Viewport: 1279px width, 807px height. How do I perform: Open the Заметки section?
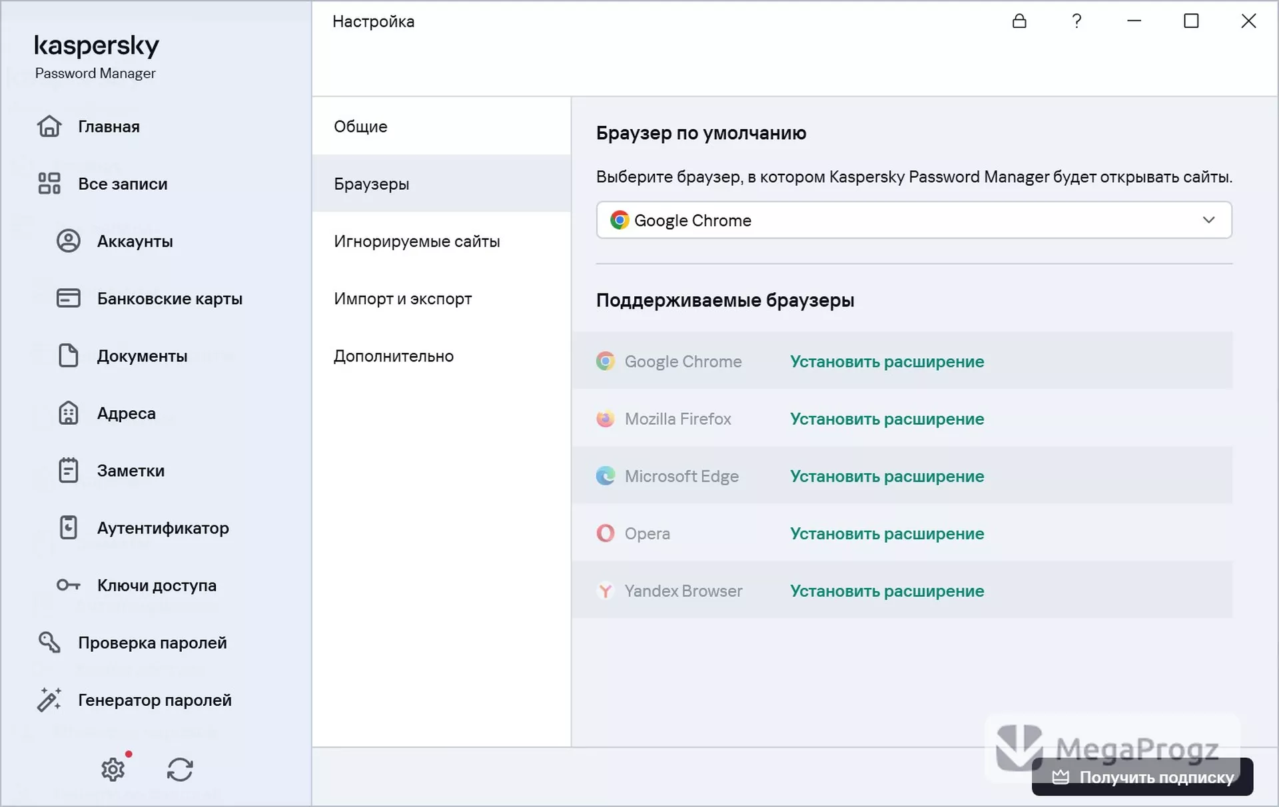pos(131,470)
